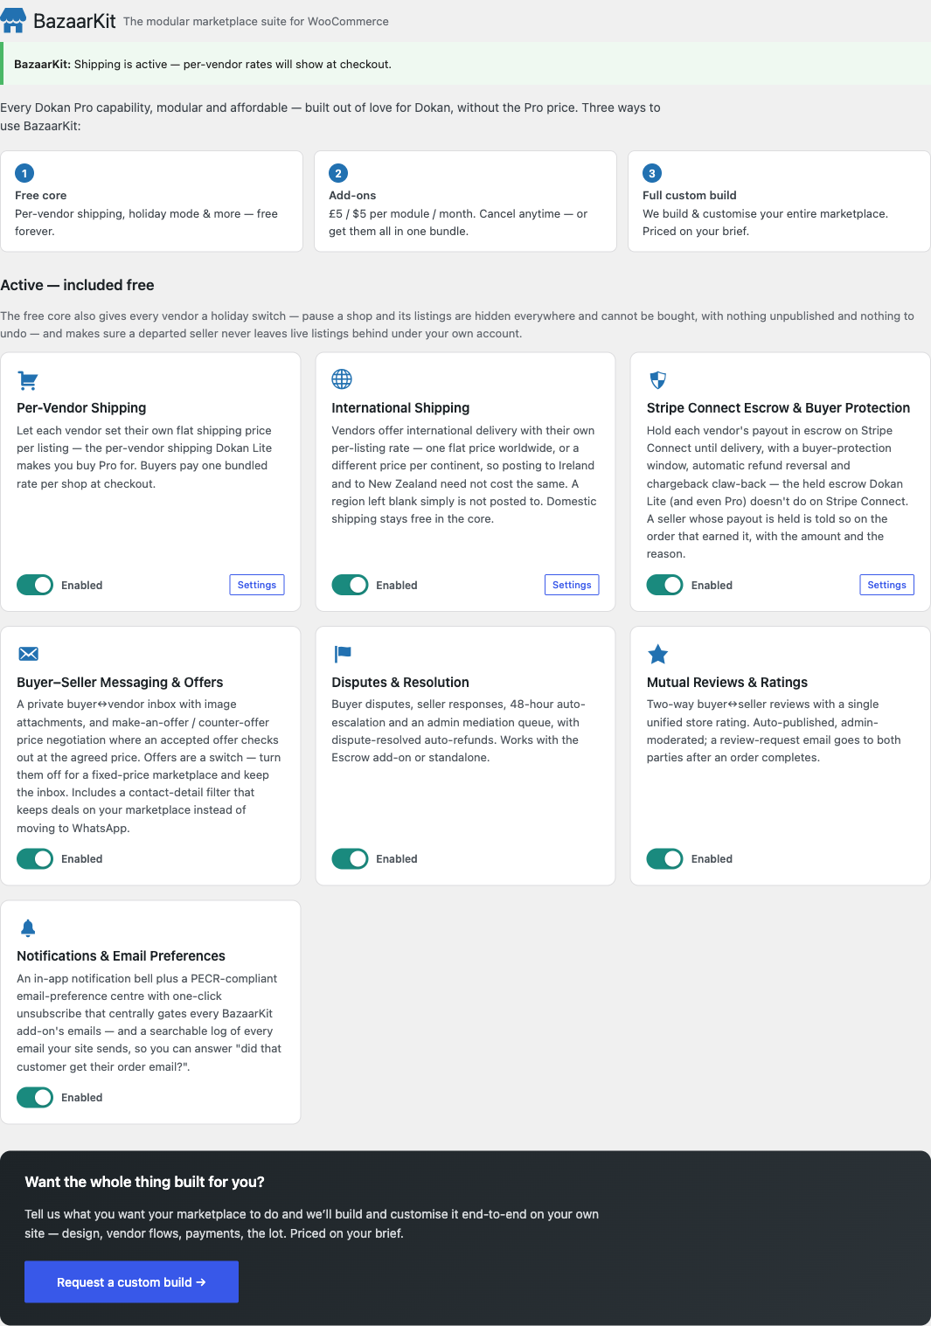
Task: Click the Notifications bell icon
Action: pos(28,927)
